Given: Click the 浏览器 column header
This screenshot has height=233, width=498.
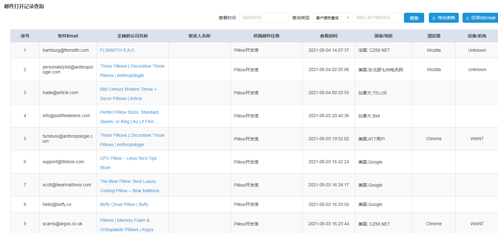Looking at the screenshot, I should [434, 36].
